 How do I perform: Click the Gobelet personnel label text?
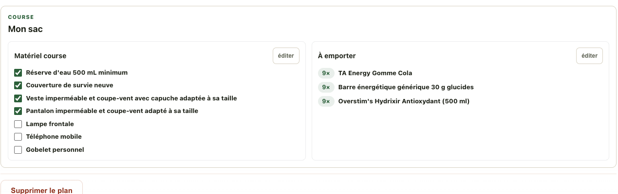(x=55, y=150)
